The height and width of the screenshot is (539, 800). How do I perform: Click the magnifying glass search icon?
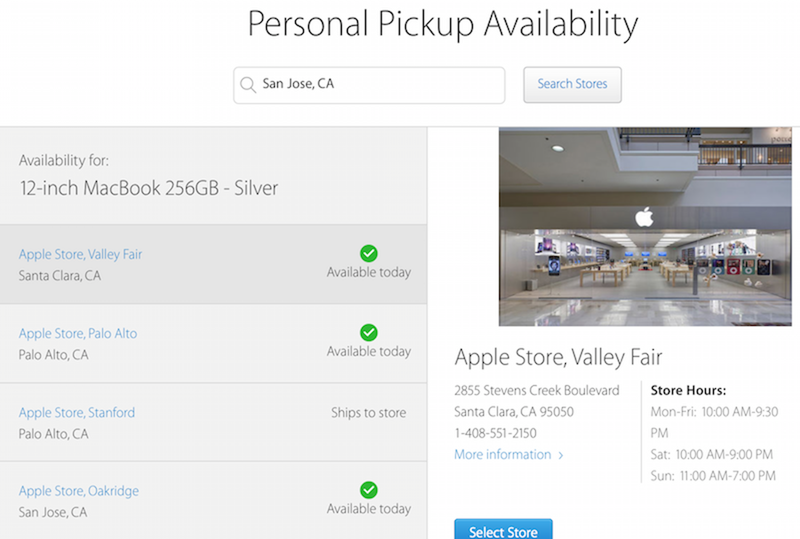click(247, 85)
